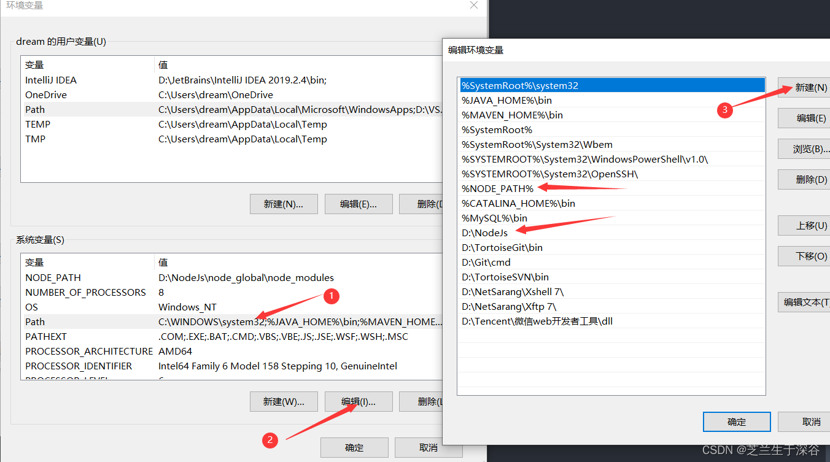Viewport: 830px width, 462px height.
Task: Click 取消 in 编辑环境变量 dialog
Action: pos(804,422)
